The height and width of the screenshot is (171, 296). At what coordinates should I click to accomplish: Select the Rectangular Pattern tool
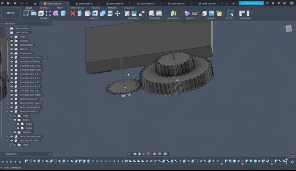48,13
